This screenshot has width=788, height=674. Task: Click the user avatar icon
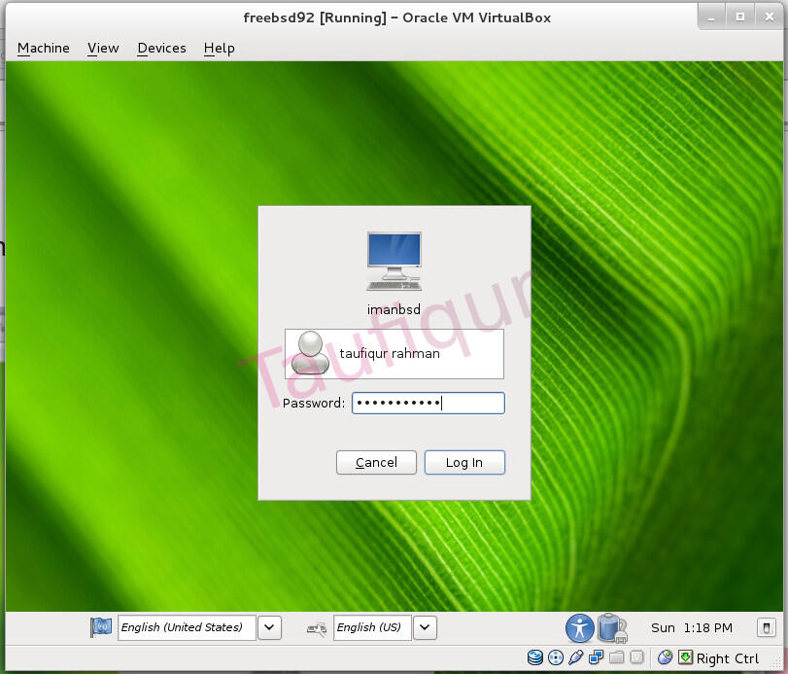click(x=311, y=353)
